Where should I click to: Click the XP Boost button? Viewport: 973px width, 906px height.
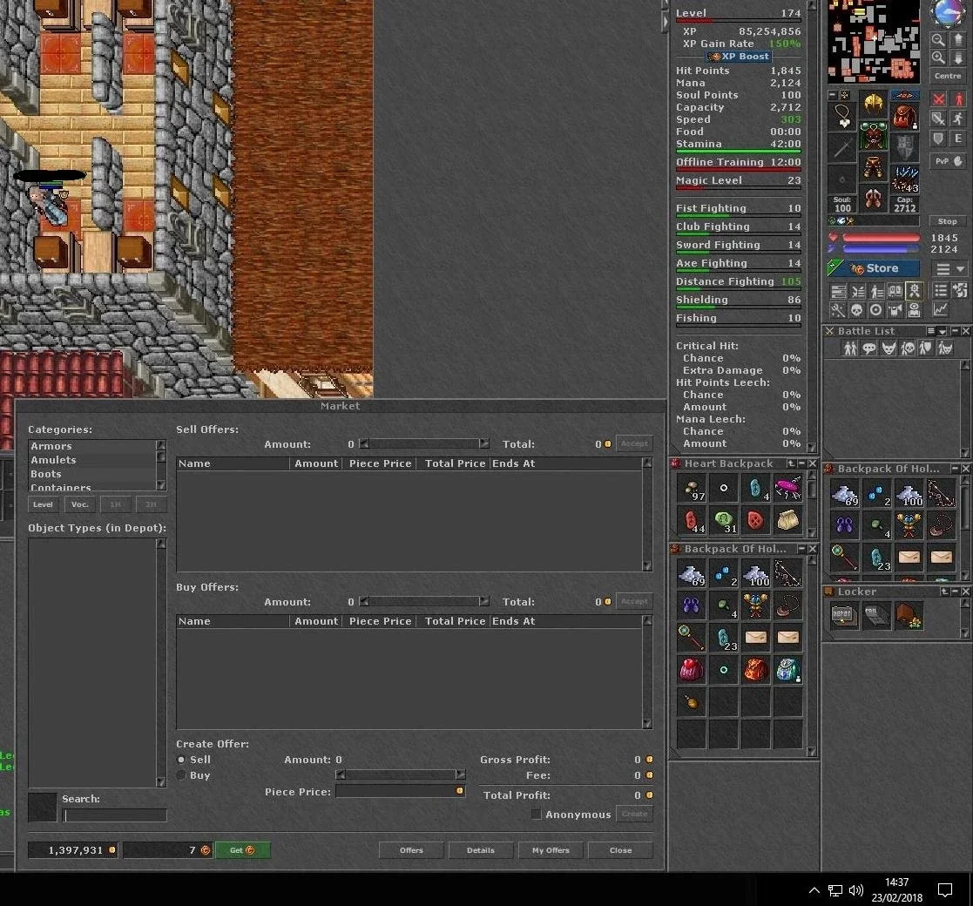tap(739, 57)
